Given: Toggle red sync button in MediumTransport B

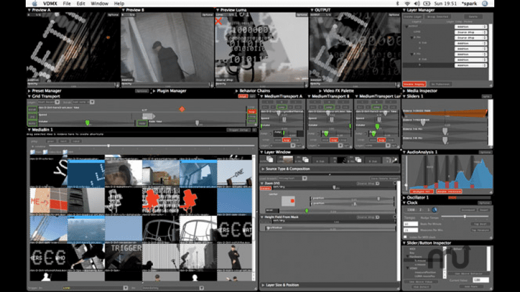Looking at the screenshot, I should [334, 140].
